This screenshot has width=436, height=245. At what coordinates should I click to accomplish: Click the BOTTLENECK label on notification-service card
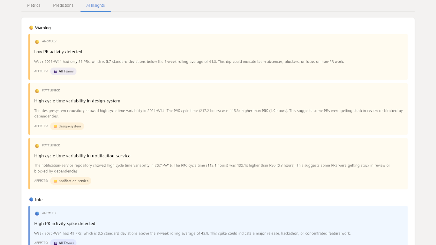(51, 145)
